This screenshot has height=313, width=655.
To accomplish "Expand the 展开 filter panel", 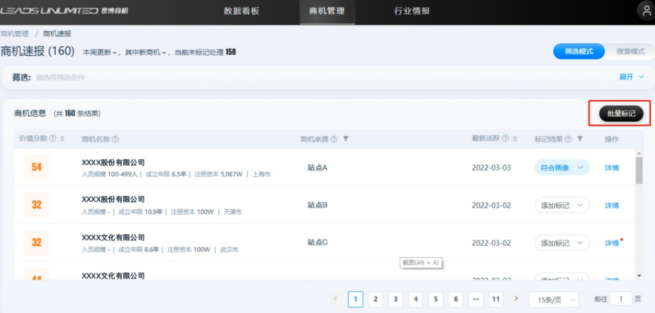I will click(631, 77).
